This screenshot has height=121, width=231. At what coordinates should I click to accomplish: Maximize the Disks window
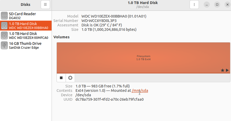(217, 5)
